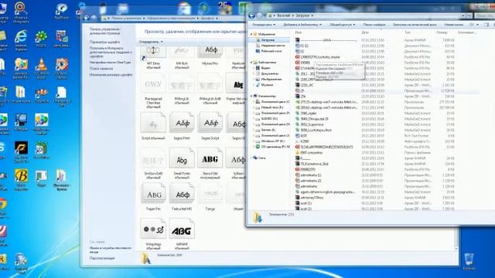This screenshot has width=495, height=278.
Task: Open Изменение размера шрифта link
Action: tap(111, 75)
